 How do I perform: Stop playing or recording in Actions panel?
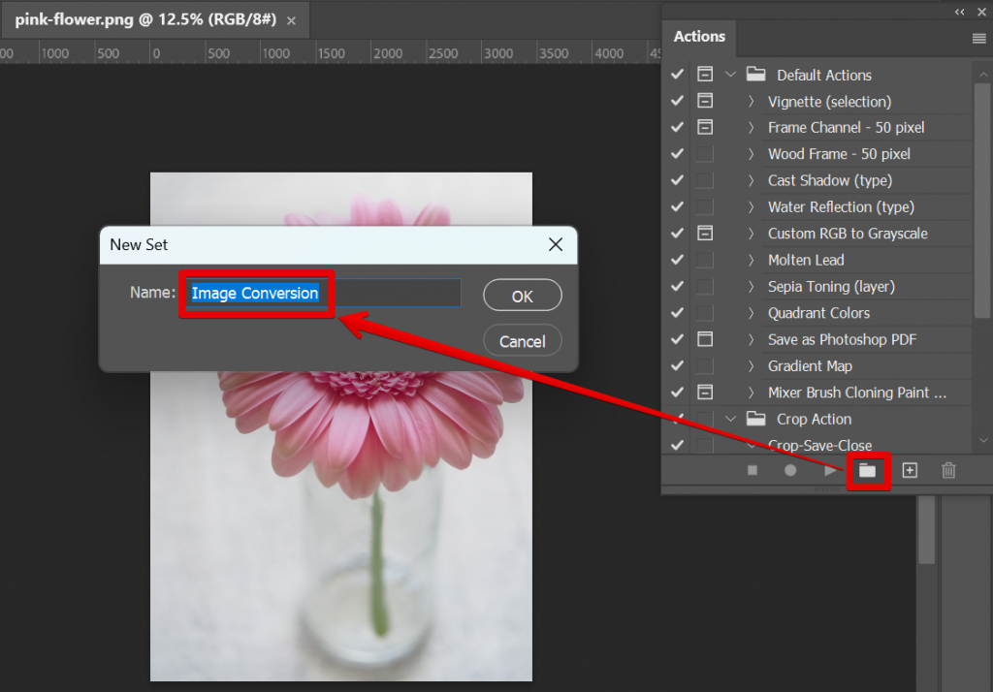click(x=752, y=469)
